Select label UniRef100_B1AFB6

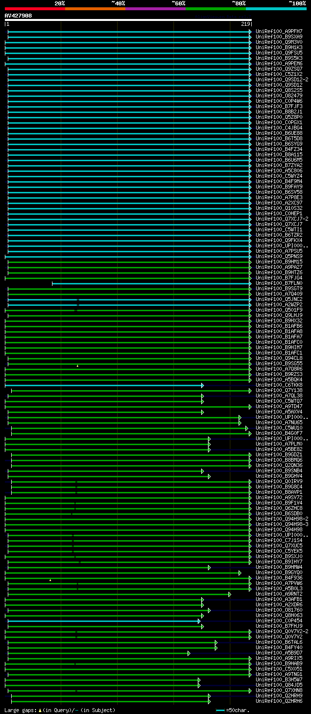click(279, 326)
